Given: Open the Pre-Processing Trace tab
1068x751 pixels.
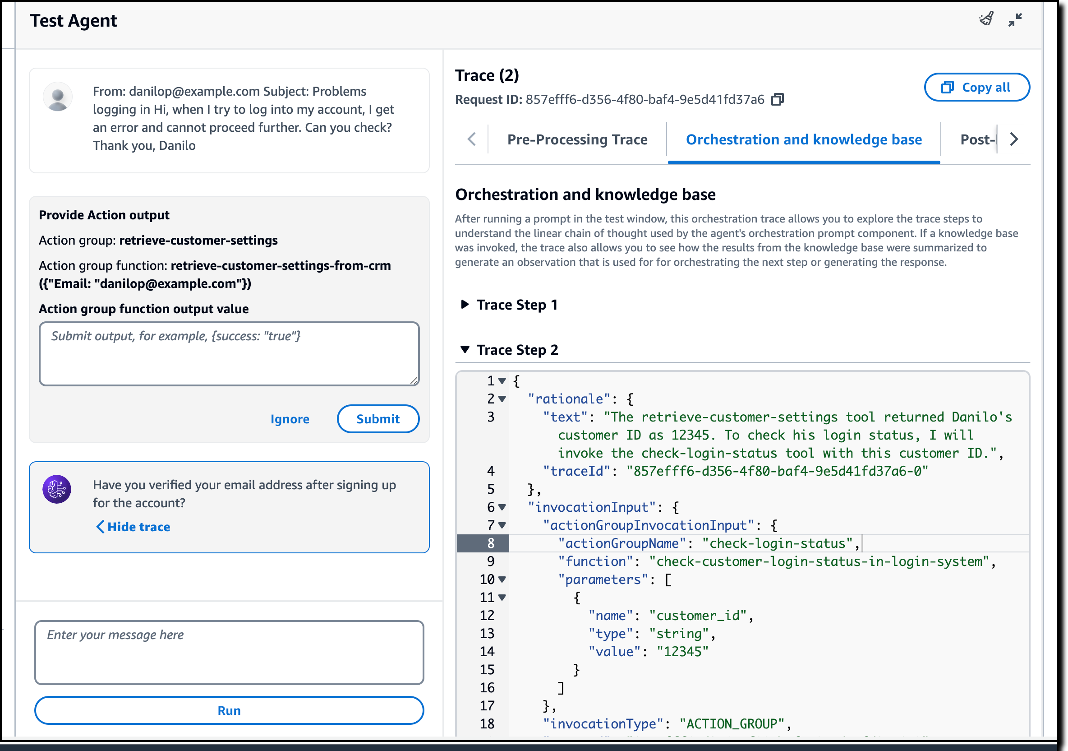Looking at the screenshot, I should point(577,139).
